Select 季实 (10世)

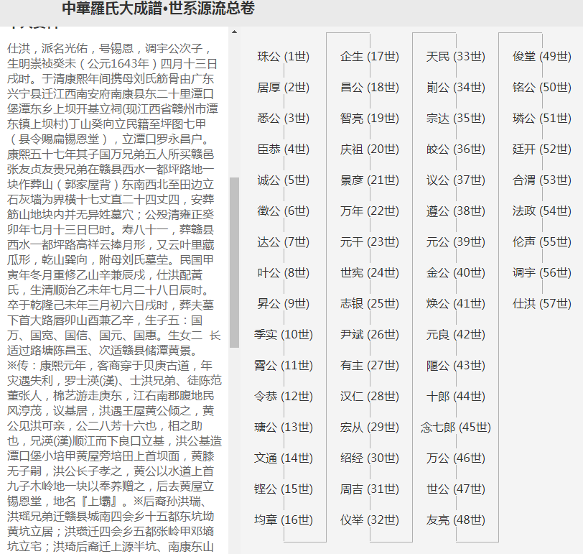284,334
